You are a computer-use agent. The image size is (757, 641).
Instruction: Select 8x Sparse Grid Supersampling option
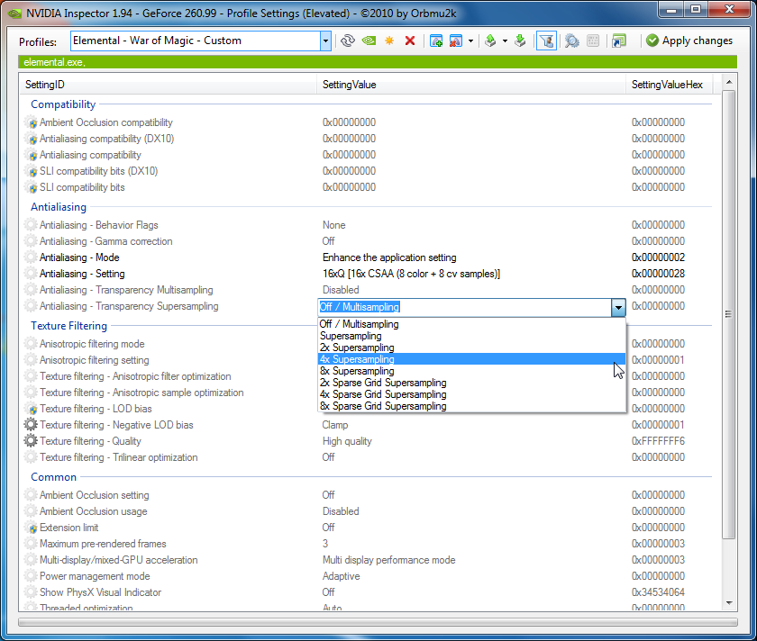pyautogui.click(x=383, y=406)
